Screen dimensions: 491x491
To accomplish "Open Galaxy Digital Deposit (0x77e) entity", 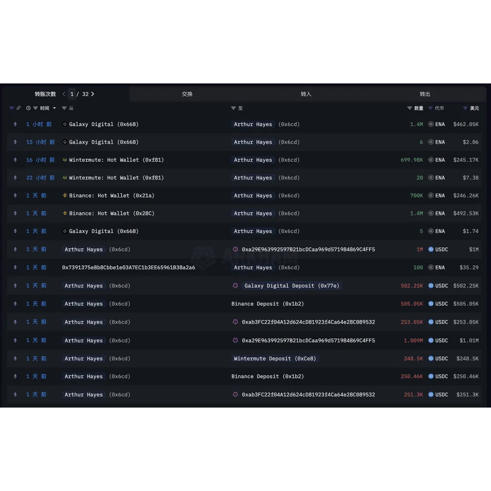I will [292, 286].
